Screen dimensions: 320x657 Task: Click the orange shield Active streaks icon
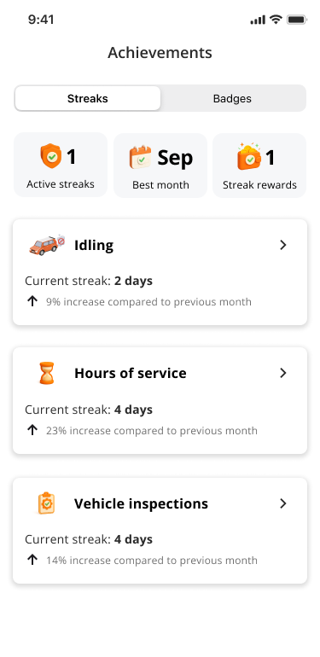(x=50, y=156)
